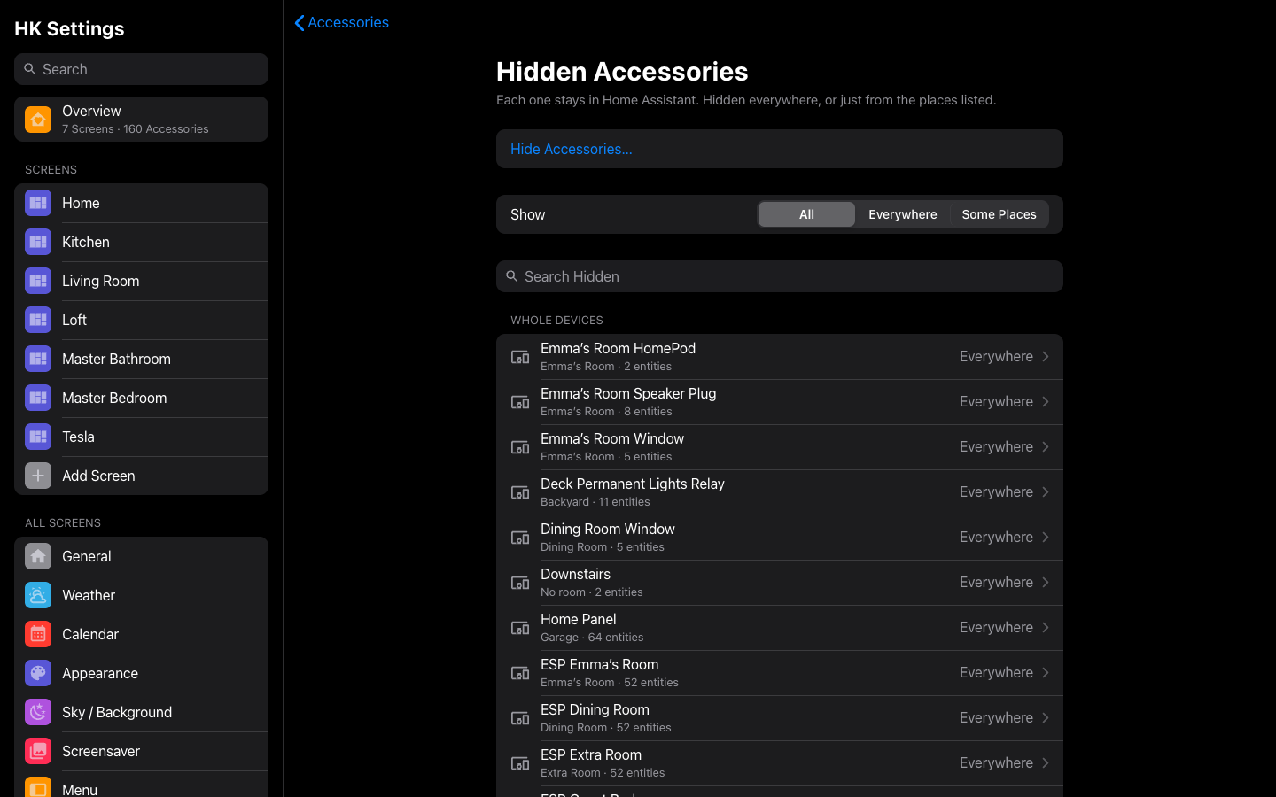1276x797 pixels.
Task: Open ESP Dining Room device row
Action: point(780,718)
